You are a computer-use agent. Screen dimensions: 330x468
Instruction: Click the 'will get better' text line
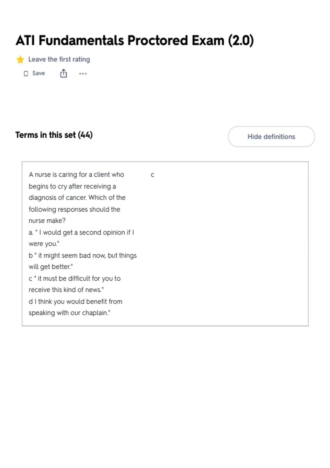point(51,267)
